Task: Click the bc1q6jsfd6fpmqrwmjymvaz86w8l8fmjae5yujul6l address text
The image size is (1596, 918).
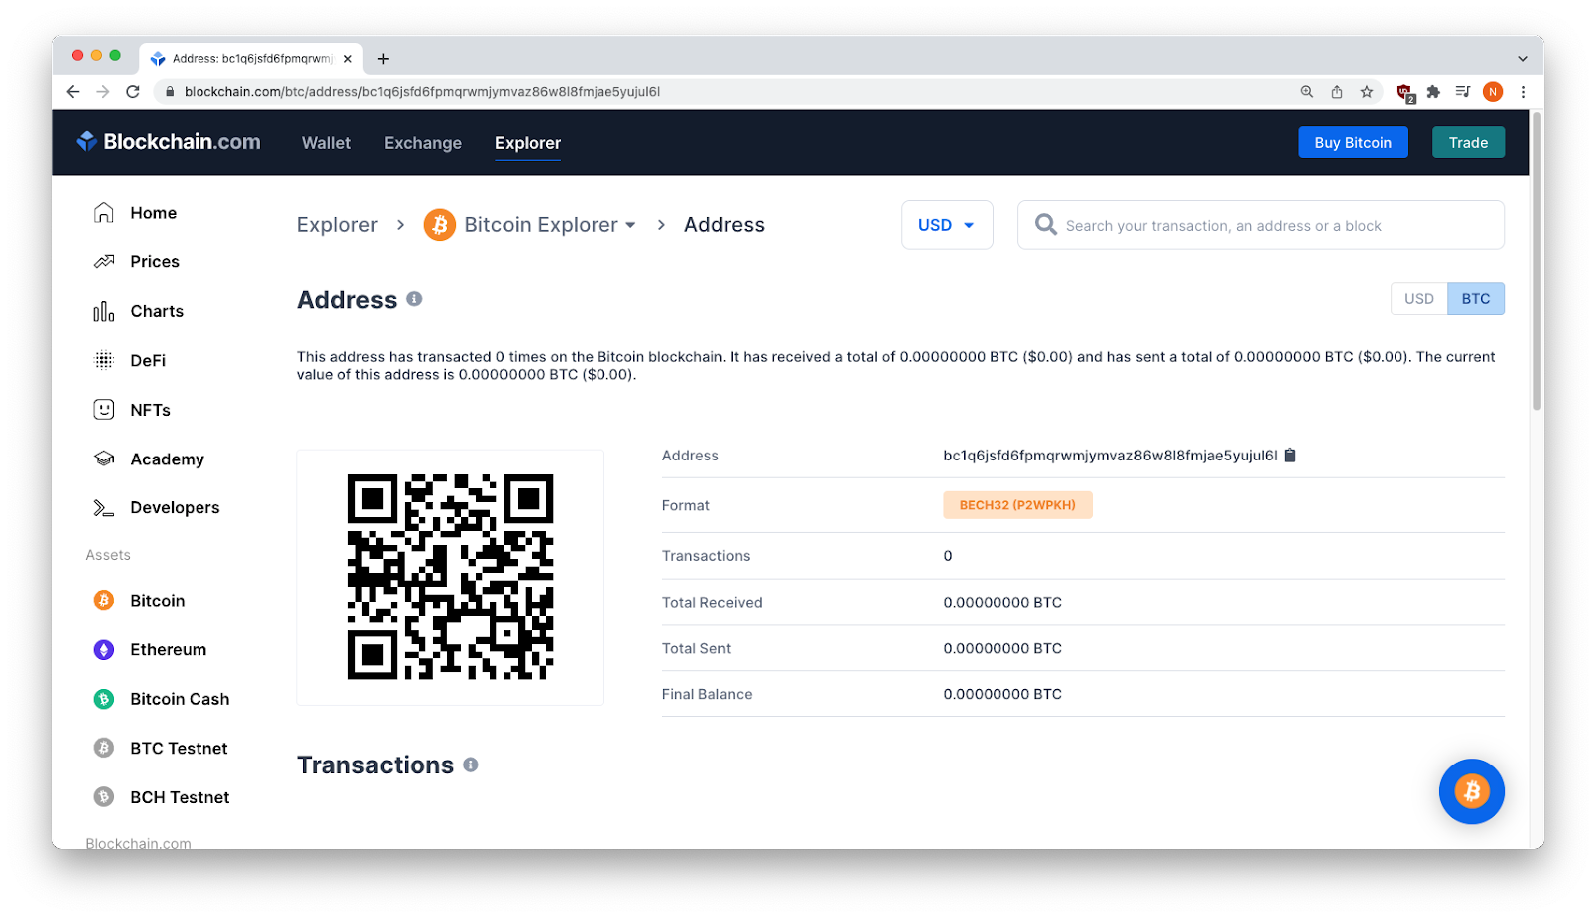Action: (1110, 455)
